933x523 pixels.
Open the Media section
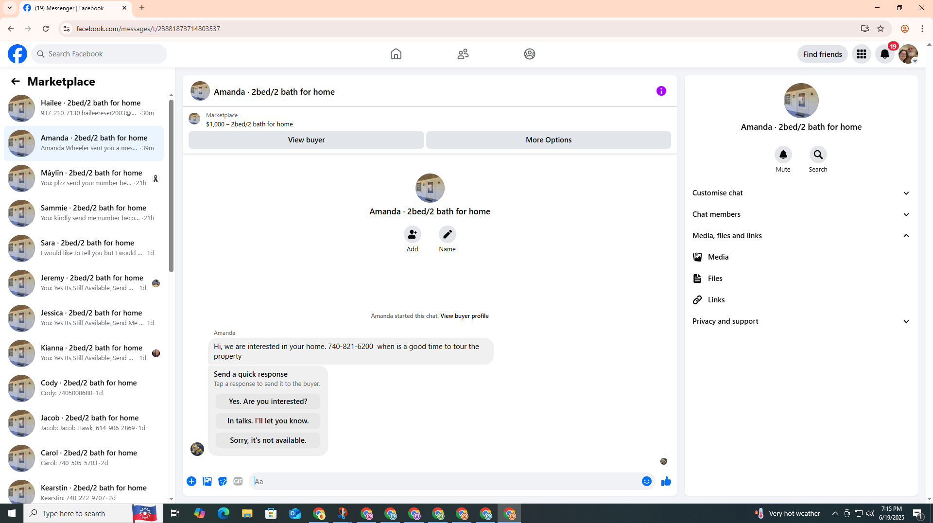click(801, 257)
